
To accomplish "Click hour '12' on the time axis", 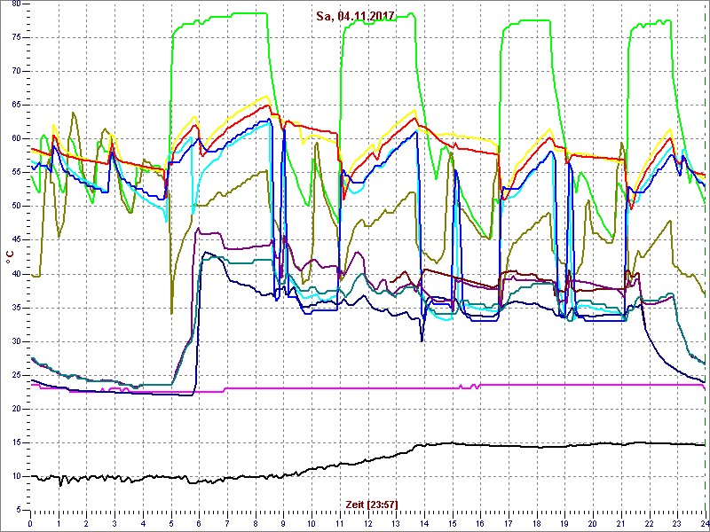I will tap(367, 523).
